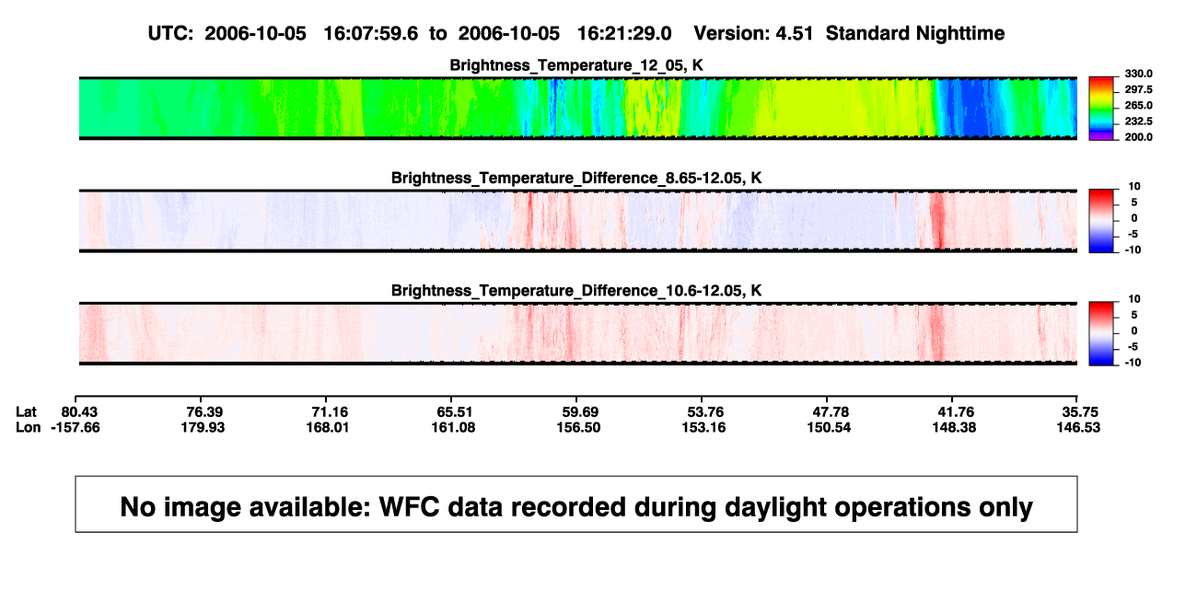
Task: Click latitude value 35.75
Action: [1078, 411]
